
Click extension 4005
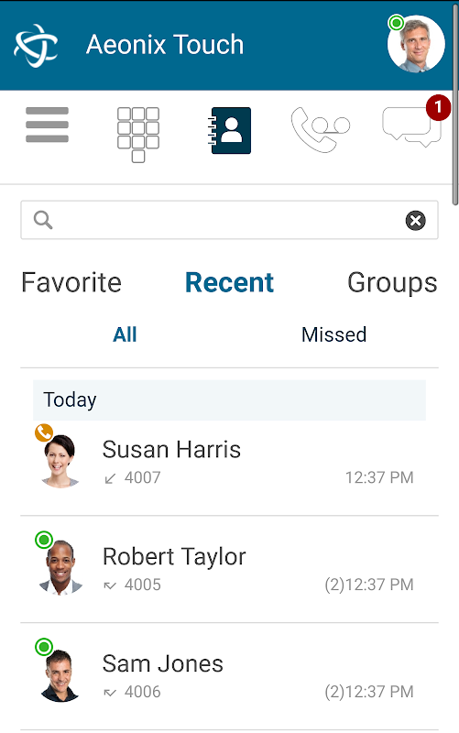(x=143, y=585)
